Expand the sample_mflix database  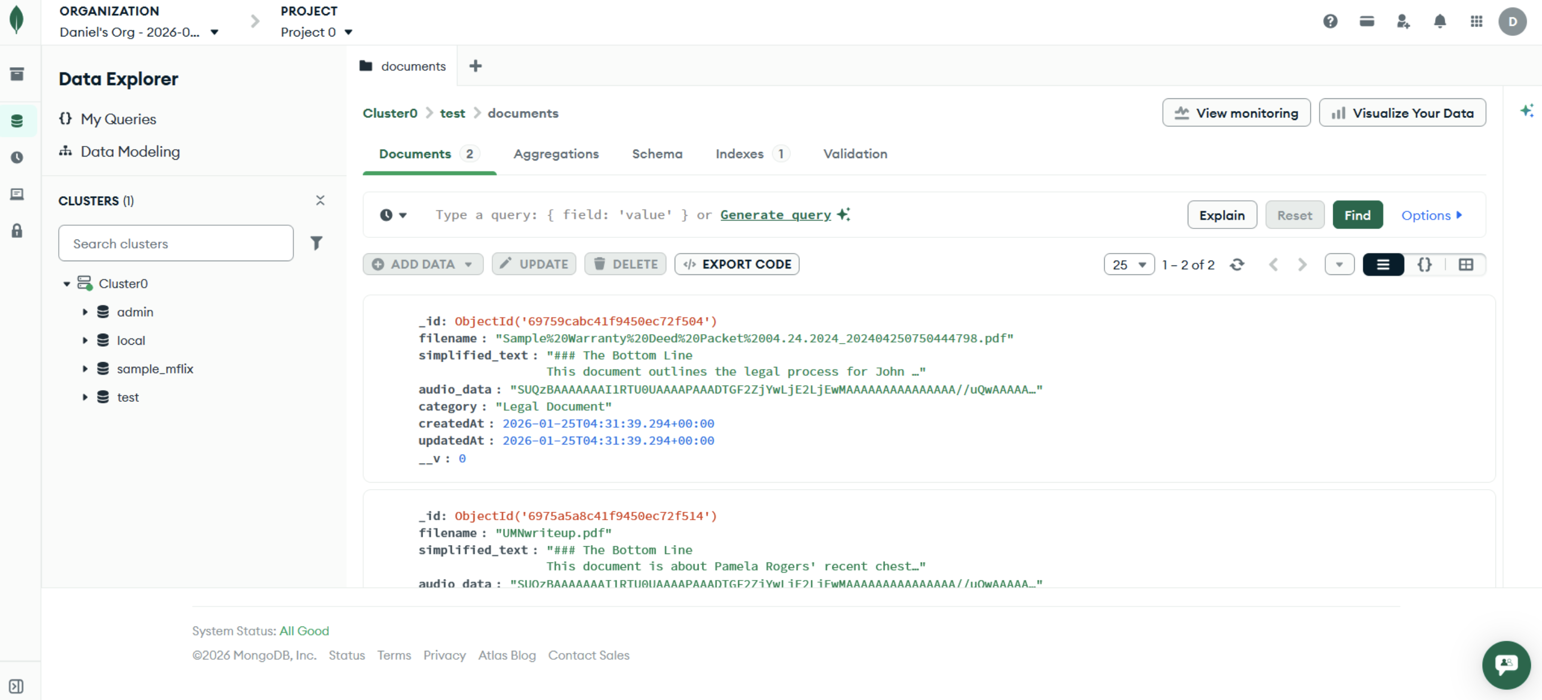(85, 369)
